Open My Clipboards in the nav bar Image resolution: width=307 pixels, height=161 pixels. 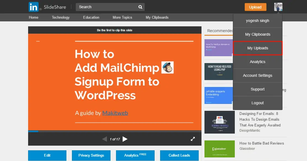157,17
